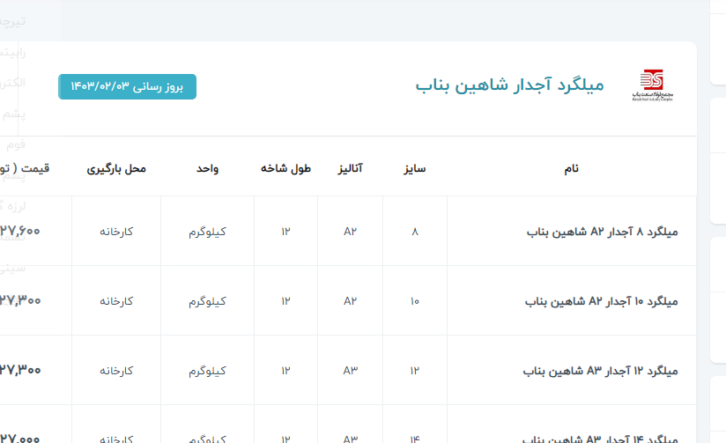Click 'کارخانه' in the size 10 rebar row
Screen dimensions: 726x443
click(116, 301)
